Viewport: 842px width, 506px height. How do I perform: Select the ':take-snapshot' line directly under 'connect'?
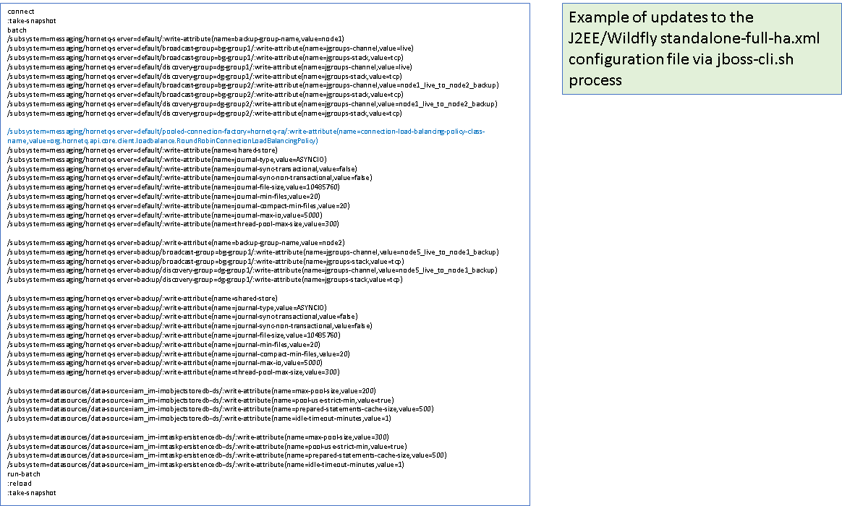coord(32,21)
